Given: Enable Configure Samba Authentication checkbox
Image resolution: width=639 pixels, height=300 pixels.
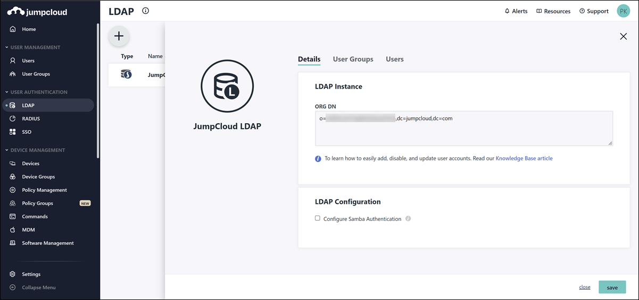Looking at the screenshot, I should [318, 218].
